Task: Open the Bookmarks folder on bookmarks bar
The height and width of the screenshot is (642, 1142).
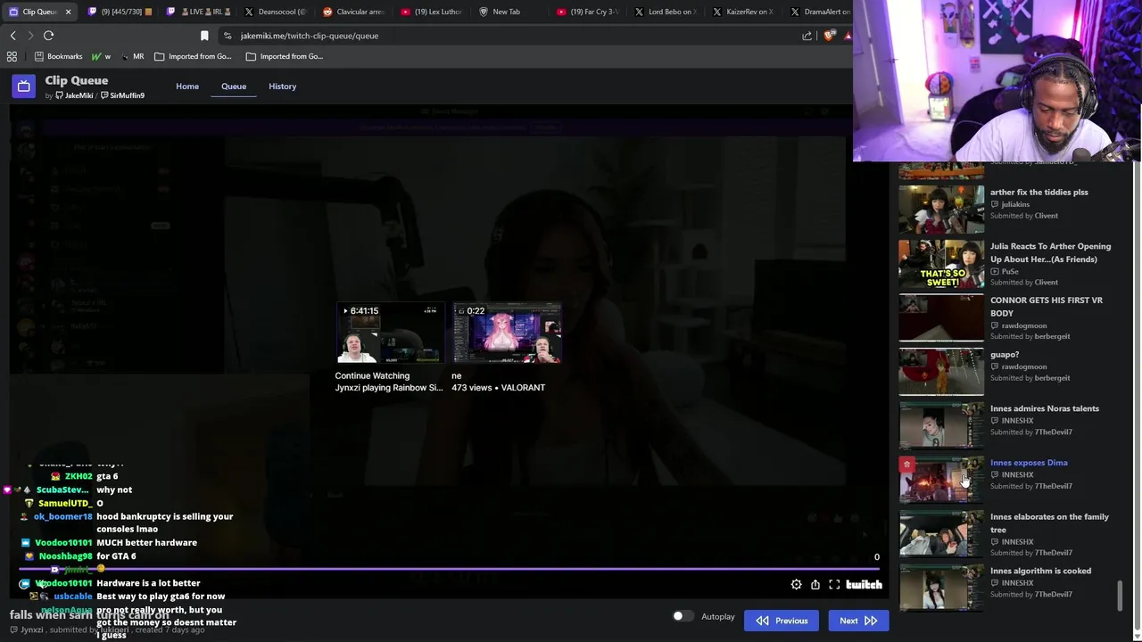Action: click(58, 56)
